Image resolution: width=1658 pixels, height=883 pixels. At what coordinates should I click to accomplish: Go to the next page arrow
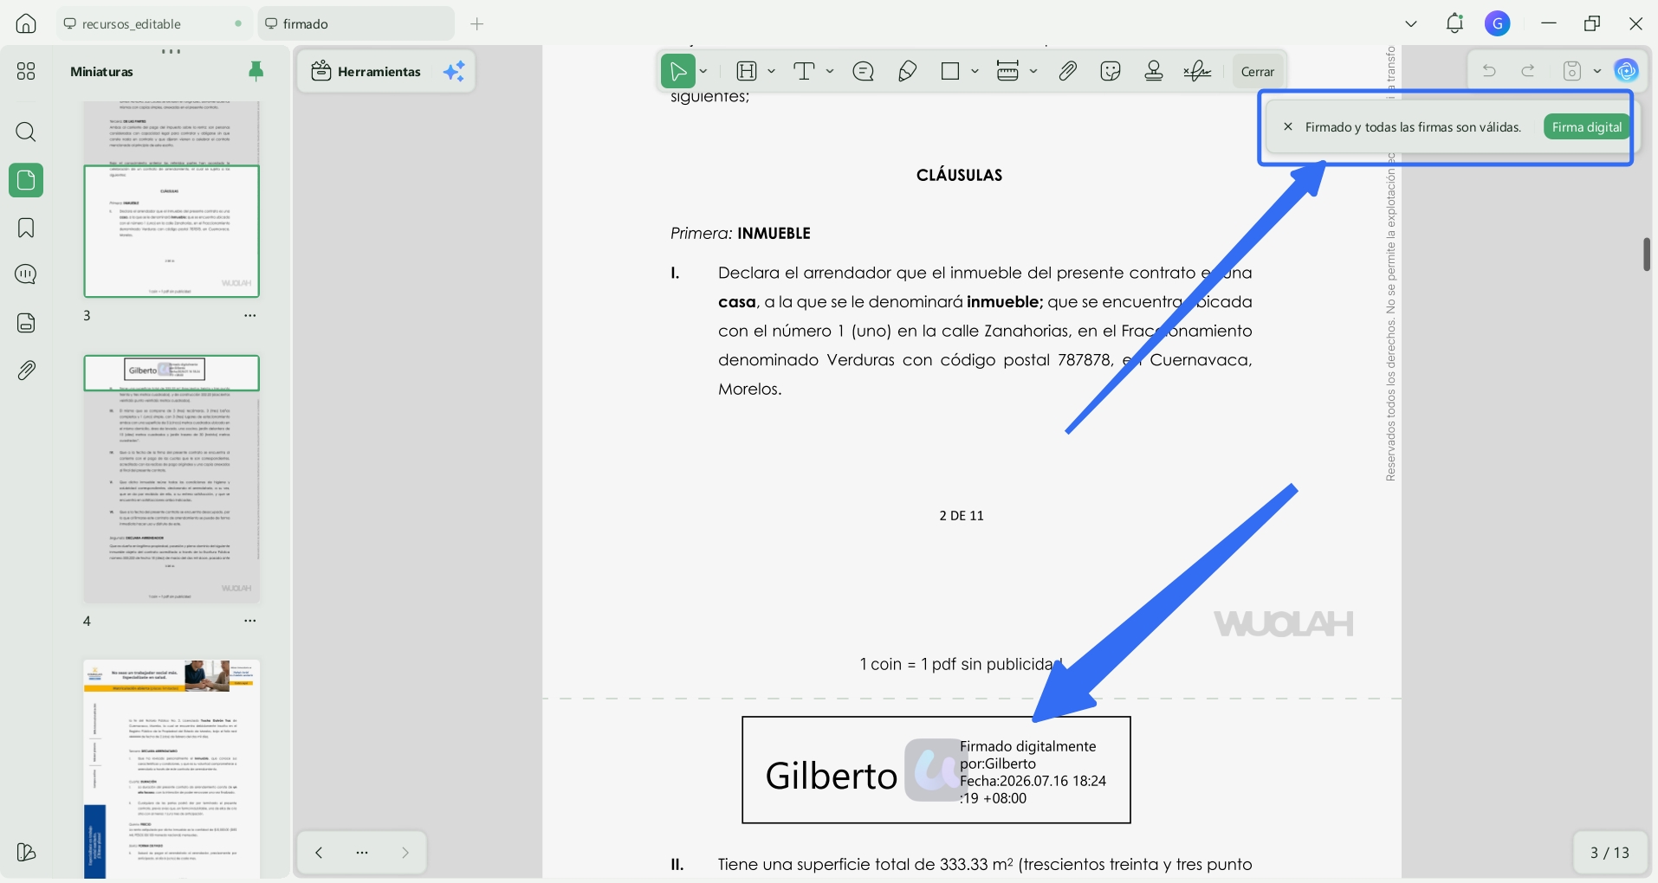pyautogui.click(x=405, y=853)
